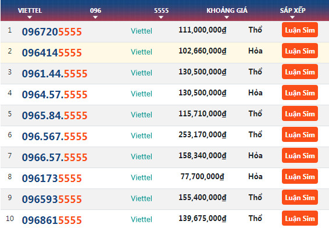Image resolution: width=329 pixels, height=228 pixels.
Task: Click Hỏa element in row 4
Action: [x=255, y=92]
